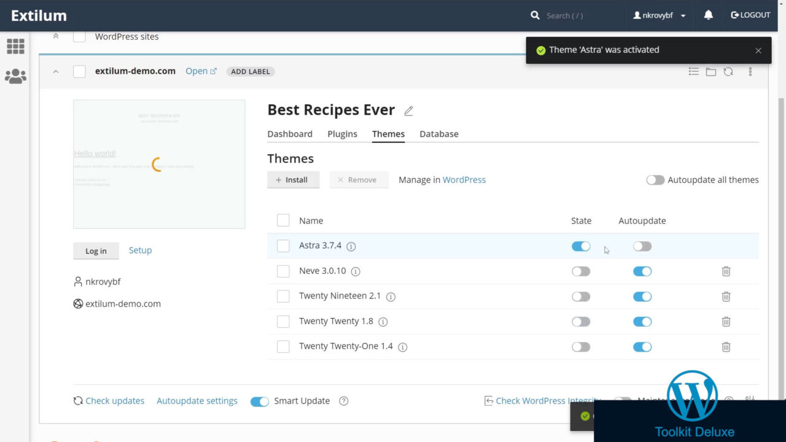Open the kebab menu for the site row

[x=750, y=72]
